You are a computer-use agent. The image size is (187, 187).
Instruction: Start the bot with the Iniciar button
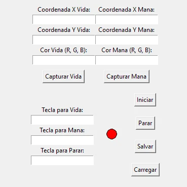145,100
